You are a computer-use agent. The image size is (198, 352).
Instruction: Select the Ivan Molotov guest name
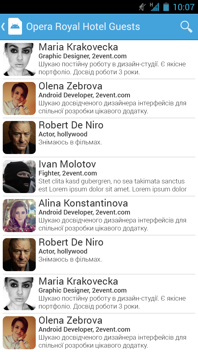[x=67, y=164]
